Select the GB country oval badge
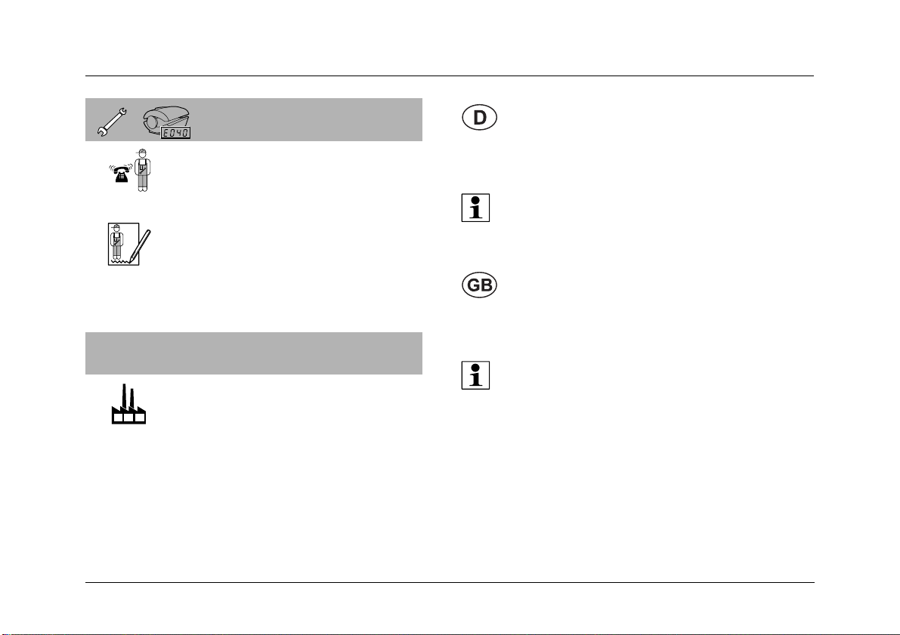Screen dimensions: 900x635 (x=479, y=285)
